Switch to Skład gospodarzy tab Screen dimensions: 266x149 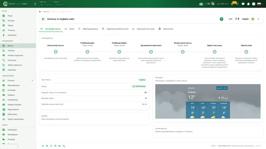coord(88,29)
